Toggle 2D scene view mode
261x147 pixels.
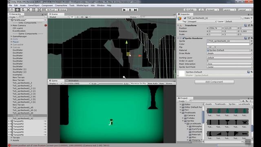click(72, 17)
